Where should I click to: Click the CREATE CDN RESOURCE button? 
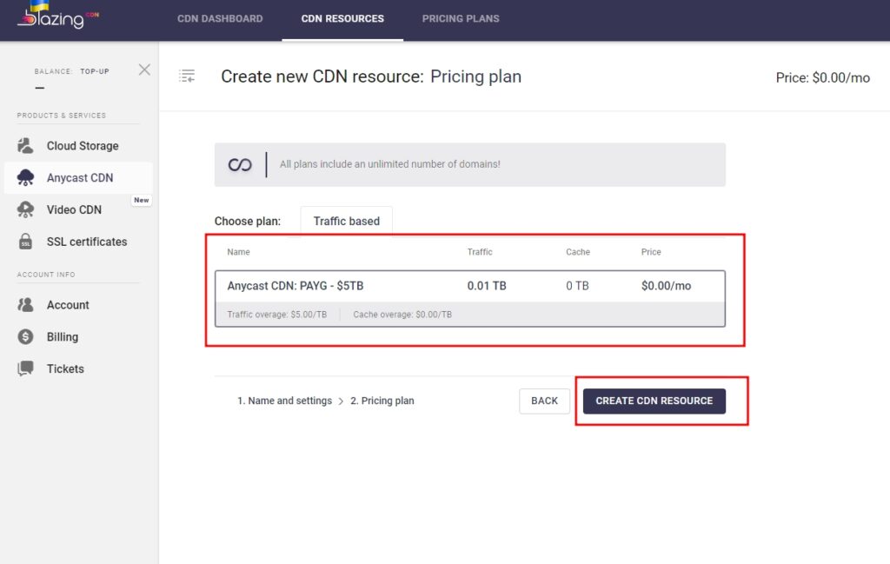pyautogui.click(x=654, y=401)
